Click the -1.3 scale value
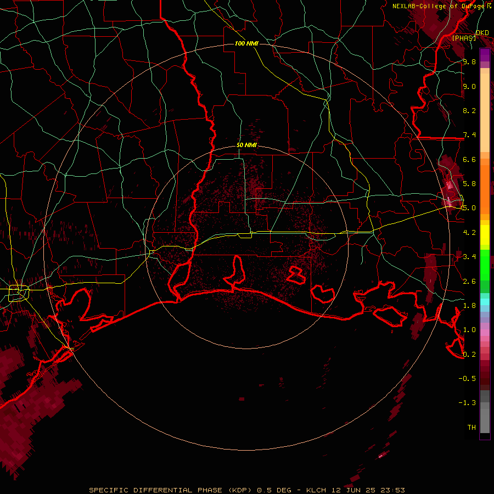494x494 pixels. (x=467, y=403)
